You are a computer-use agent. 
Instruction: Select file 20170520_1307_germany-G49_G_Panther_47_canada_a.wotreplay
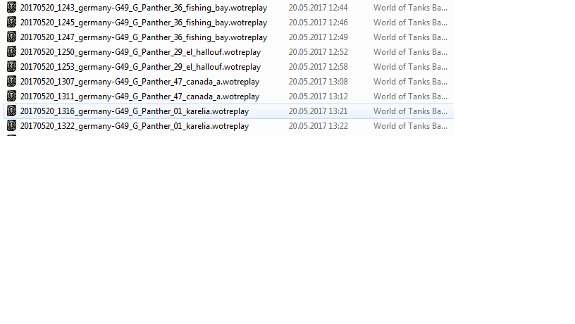tap(140, 82)
